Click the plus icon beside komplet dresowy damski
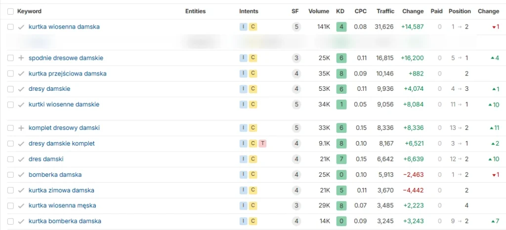 click(x=21, y=128)
